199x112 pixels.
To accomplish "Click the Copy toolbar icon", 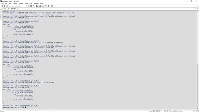I will (28, 6).
